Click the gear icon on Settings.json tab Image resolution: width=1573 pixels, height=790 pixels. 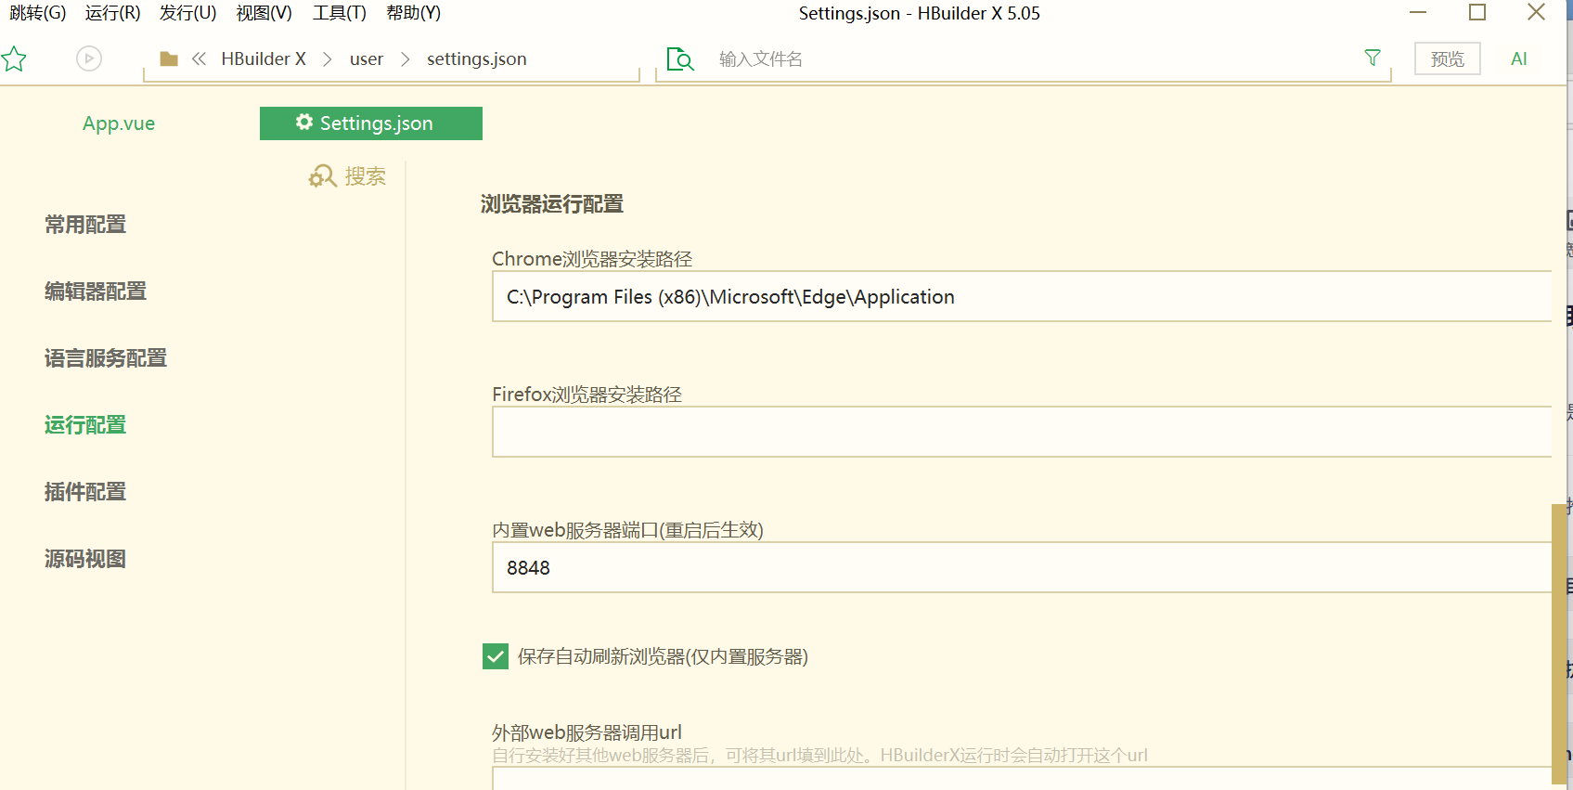pyautogui.click(x=304, y=122)
